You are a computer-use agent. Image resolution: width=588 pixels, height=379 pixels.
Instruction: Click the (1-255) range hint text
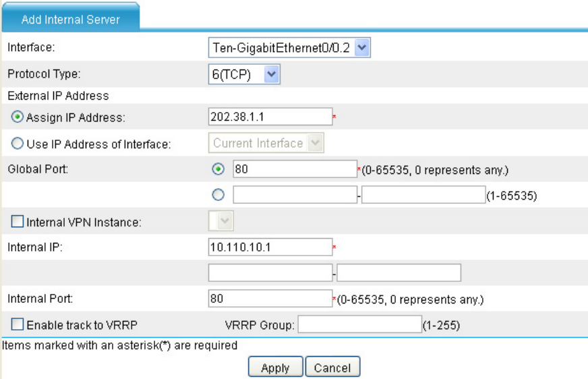point(442,324)
